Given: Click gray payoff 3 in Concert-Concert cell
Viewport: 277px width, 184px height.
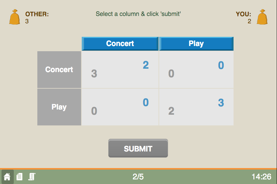Looking at the screenshot, I should (94, 73).
